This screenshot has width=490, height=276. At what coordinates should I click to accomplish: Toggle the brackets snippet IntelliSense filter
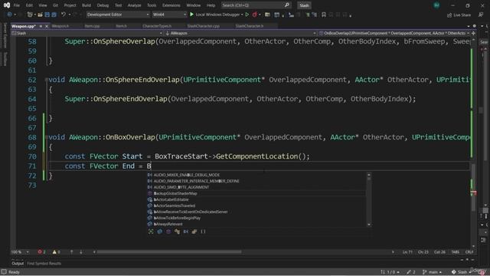tap(203, 232)
